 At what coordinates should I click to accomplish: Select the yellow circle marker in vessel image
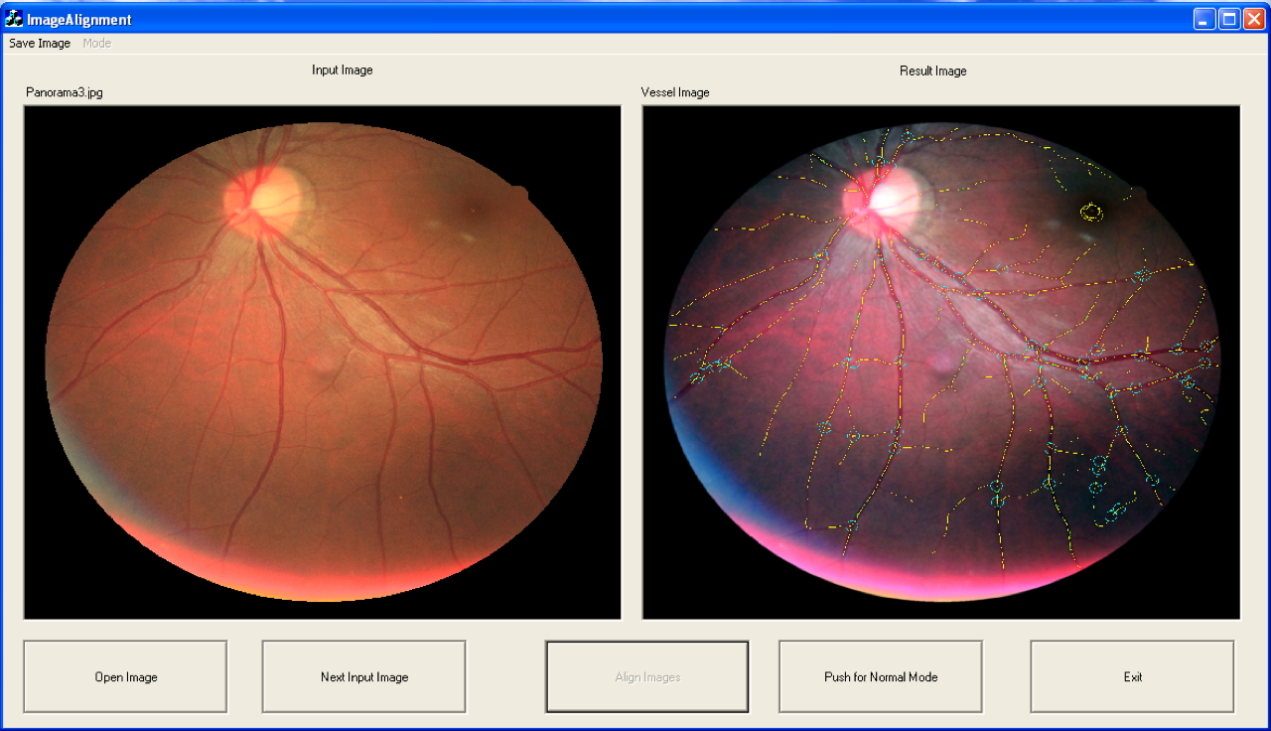pyautogui.click(x=1092, y=212)
